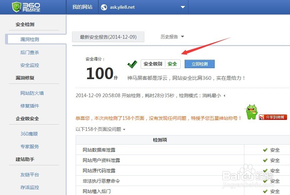Click the 安全 checkmark beside 非法执行恶意命令
The image size is (290, 195).
266,181
